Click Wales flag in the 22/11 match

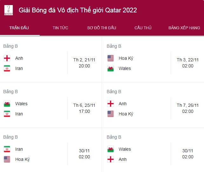point(111,68)
